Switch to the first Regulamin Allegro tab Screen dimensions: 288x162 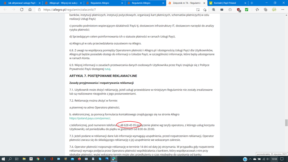pos(104,3)
